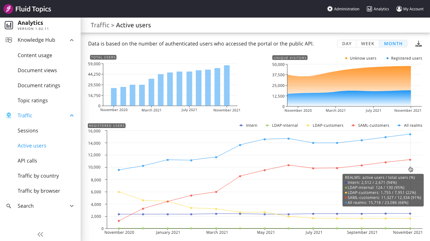Collapse sidebar with double-chevron icon
Screen dimensions: 430x241
click(x=40, y=234)
